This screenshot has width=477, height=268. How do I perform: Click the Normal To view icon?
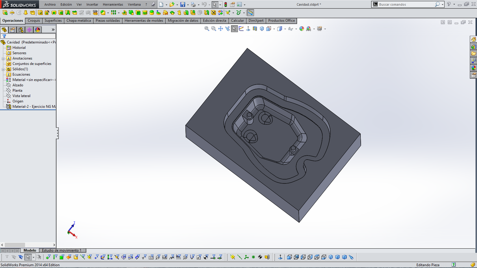click(x=248, y=29)
